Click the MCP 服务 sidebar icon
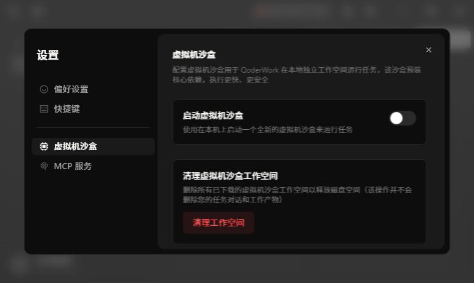This screenshot has height=283, width=474. point(44,166)
